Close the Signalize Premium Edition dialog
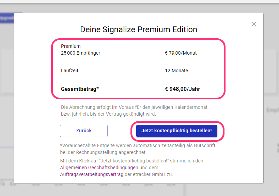 (253, 24)
